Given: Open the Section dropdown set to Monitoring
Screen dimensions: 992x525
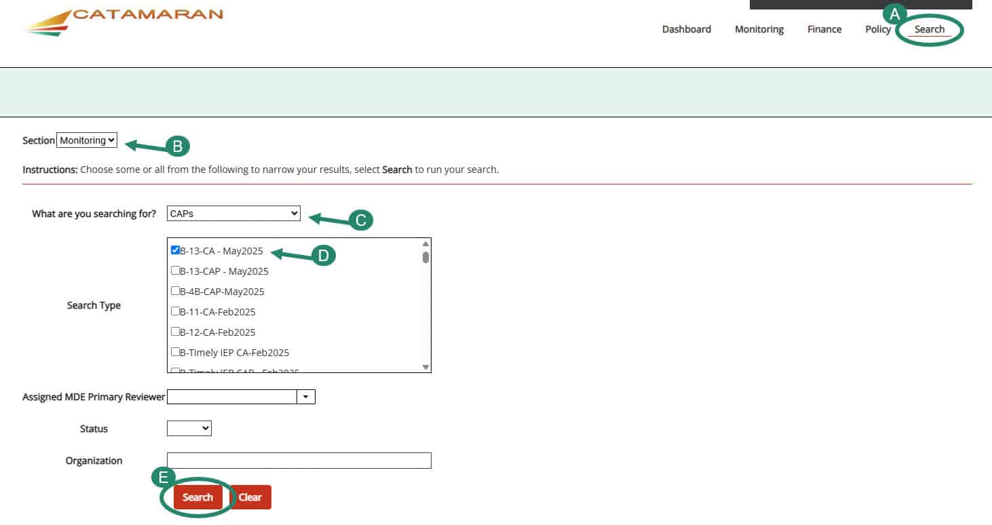Looking at the screenshot, I should click(x=87, y=140).
